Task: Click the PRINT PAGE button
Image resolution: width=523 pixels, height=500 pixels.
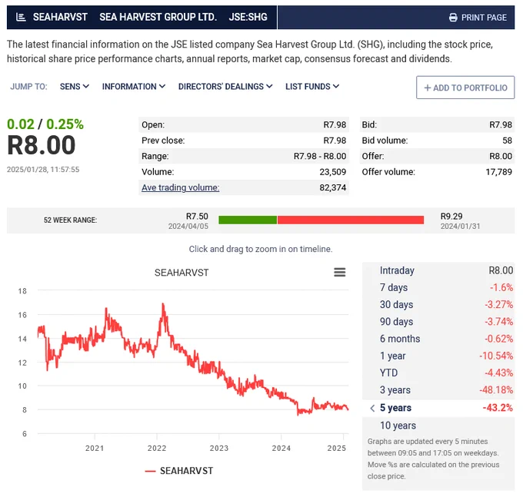Action: click(478, 18)
